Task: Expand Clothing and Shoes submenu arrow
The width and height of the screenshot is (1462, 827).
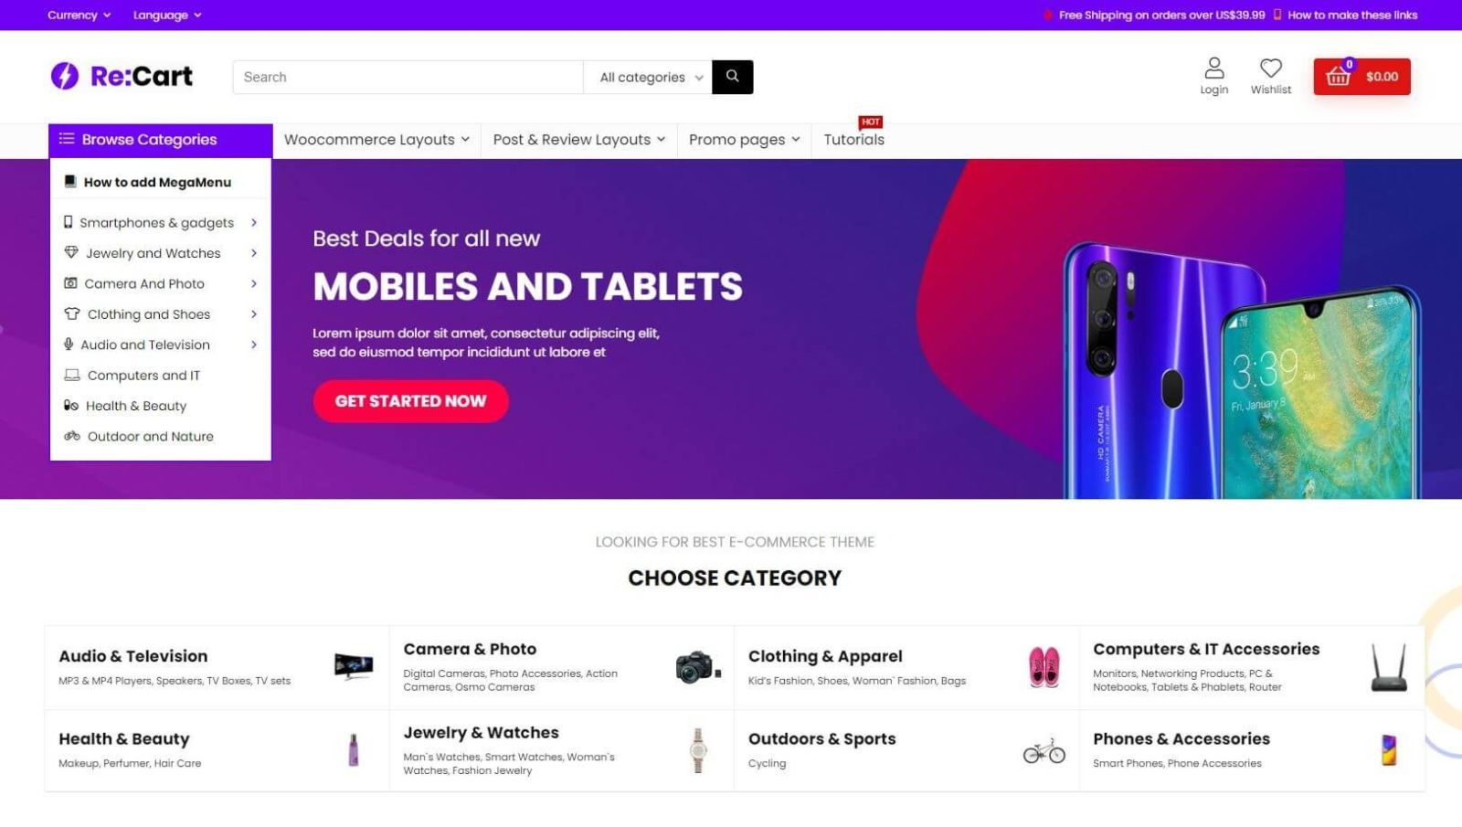Action: click(254, 314)
